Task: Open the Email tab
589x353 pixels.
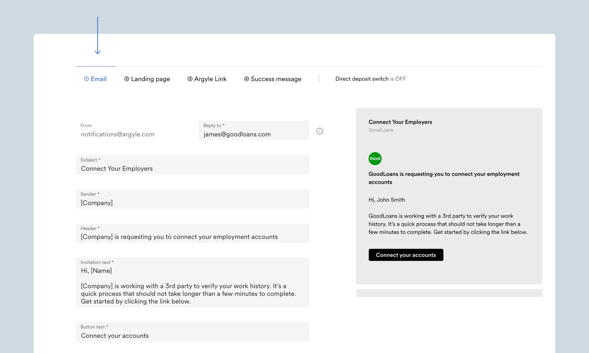Action: click(x=95, y=79)
